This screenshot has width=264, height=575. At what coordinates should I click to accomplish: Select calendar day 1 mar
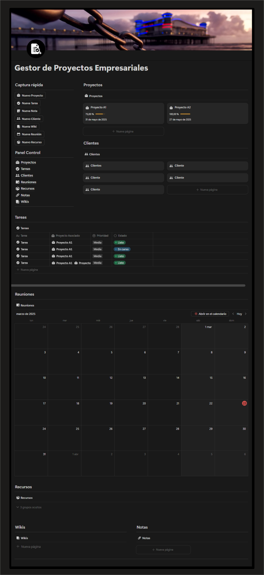pos(198,336)
